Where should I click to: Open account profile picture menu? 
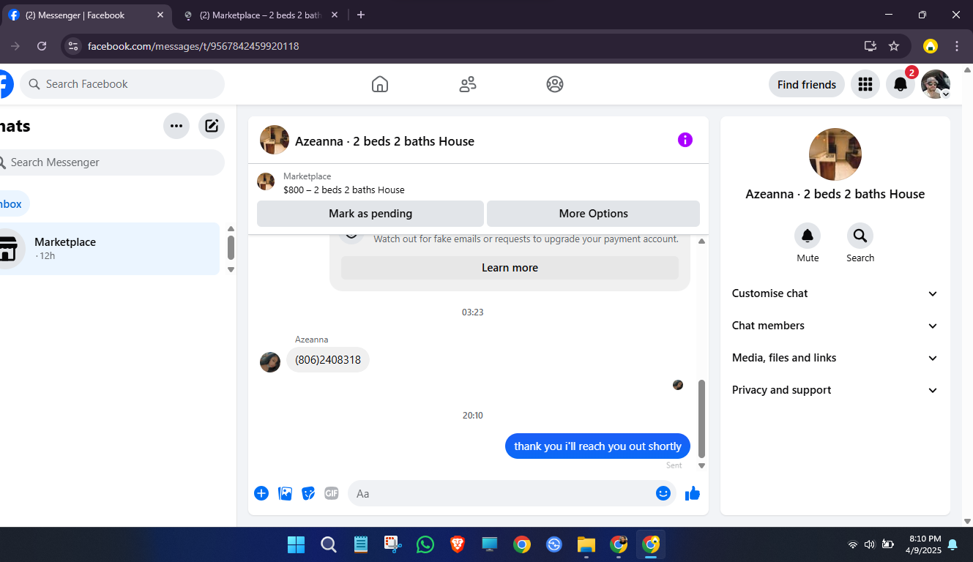coord(935,84)
